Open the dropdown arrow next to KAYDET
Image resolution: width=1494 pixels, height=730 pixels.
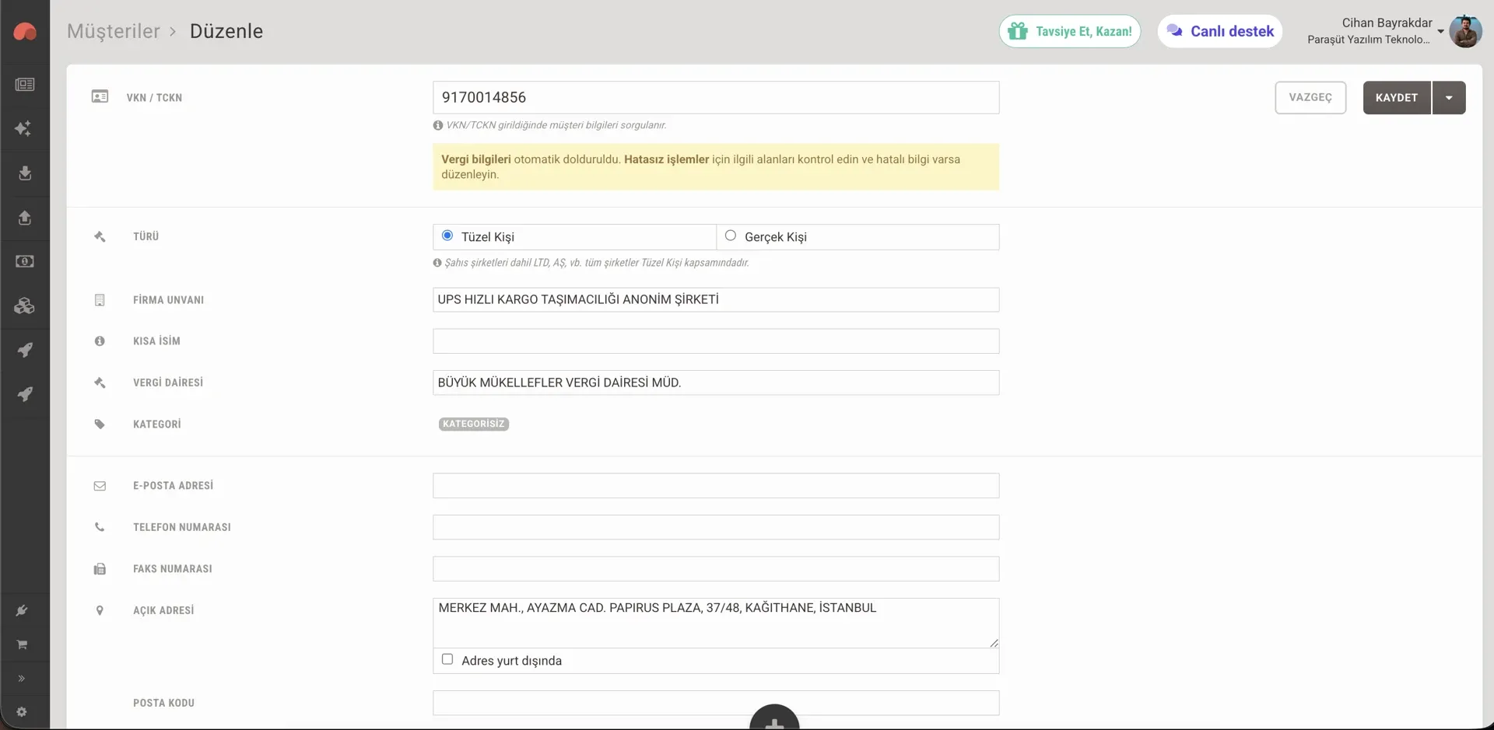click(x=1449, y=97)
